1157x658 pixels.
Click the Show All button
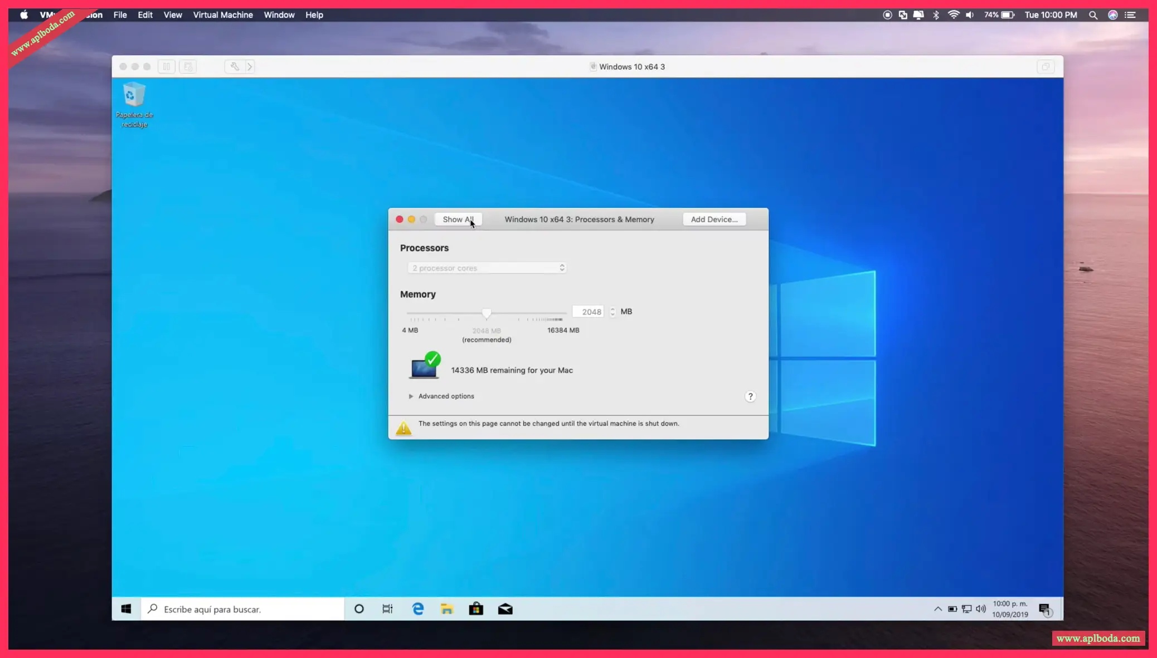[458, 219]
